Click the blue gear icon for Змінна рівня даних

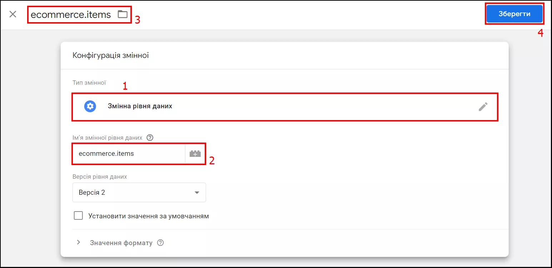point(90,106)
